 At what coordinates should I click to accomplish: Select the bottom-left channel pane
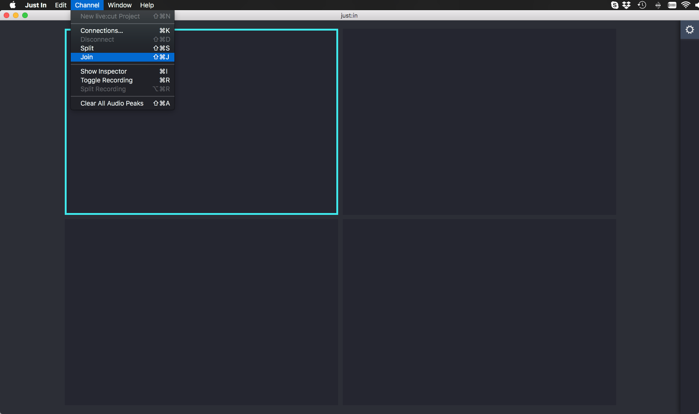(x=201, y=312)
